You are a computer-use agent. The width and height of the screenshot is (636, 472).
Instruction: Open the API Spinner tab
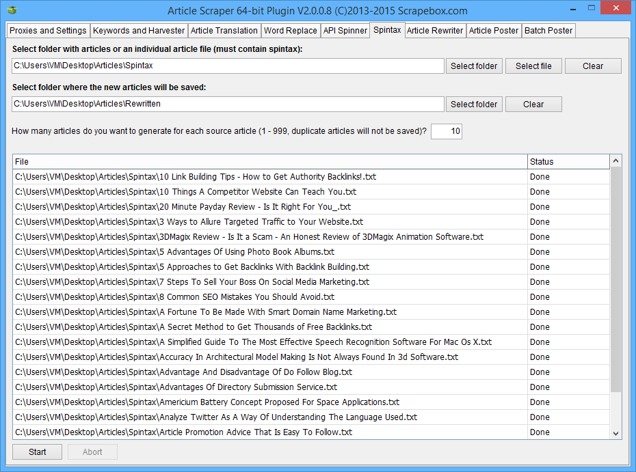(345, 31)
